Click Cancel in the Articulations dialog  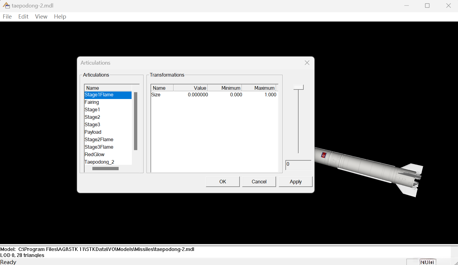click(x=259, y=182)
